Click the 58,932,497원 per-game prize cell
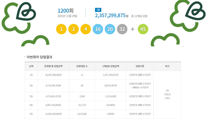Viewport: 207px width, 121px height. 110,86
